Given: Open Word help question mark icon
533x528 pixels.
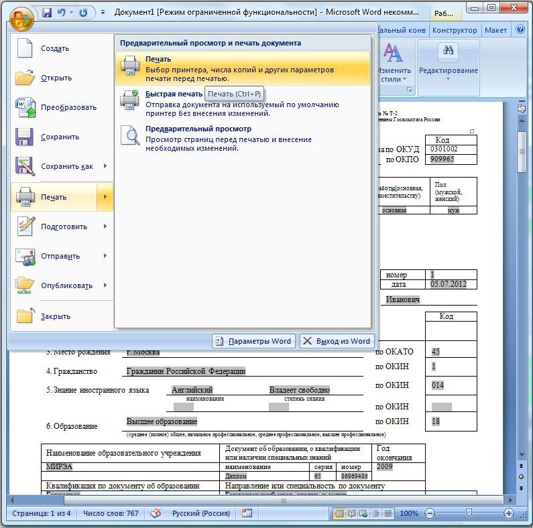Looking at the screenshot, I should click(x=520, y=29).
